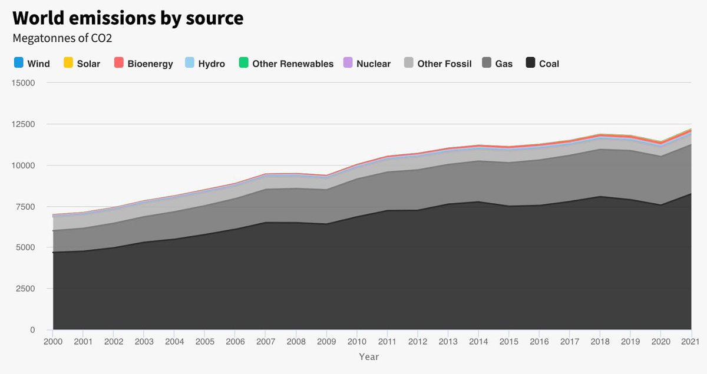707x374 pixels.
Task: Click the 2003 x-axis label
Action: point(144,341)
